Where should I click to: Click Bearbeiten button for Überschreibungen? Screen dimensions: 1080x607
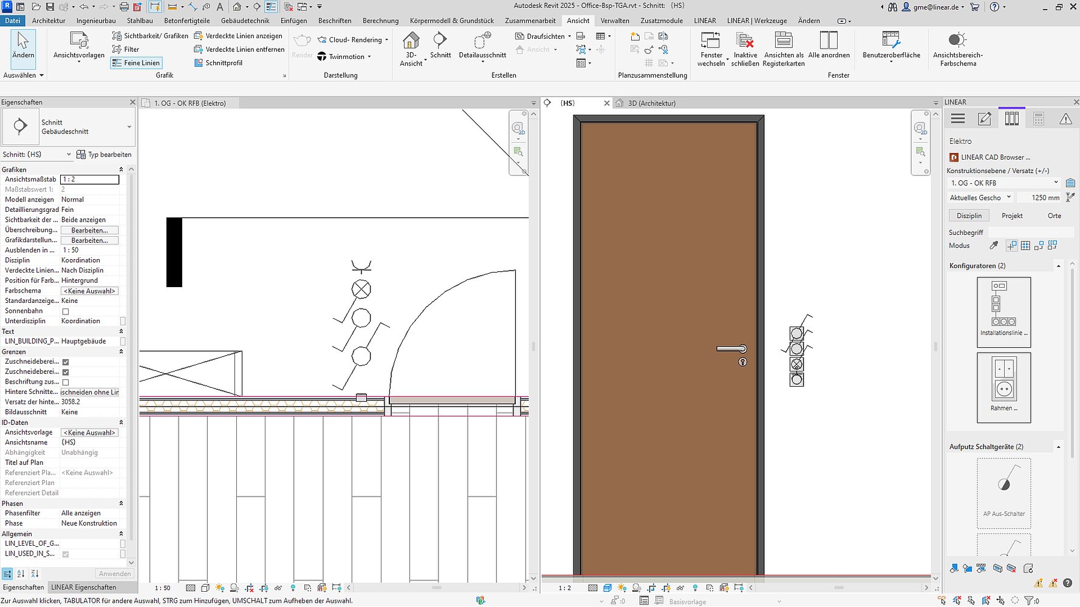89,231
